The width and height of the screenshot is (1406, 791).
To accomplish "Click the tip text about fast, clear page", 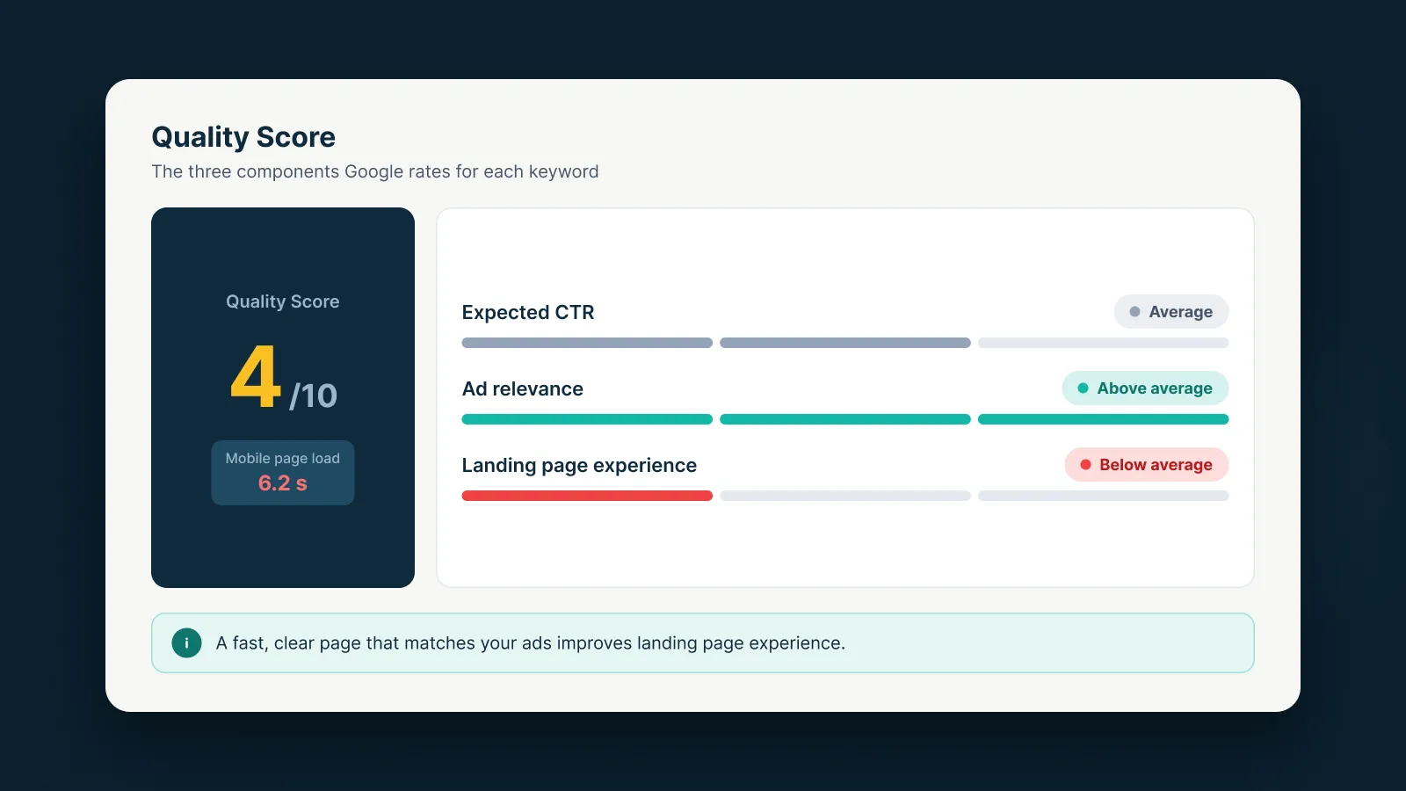I will (x=531, y=643).
